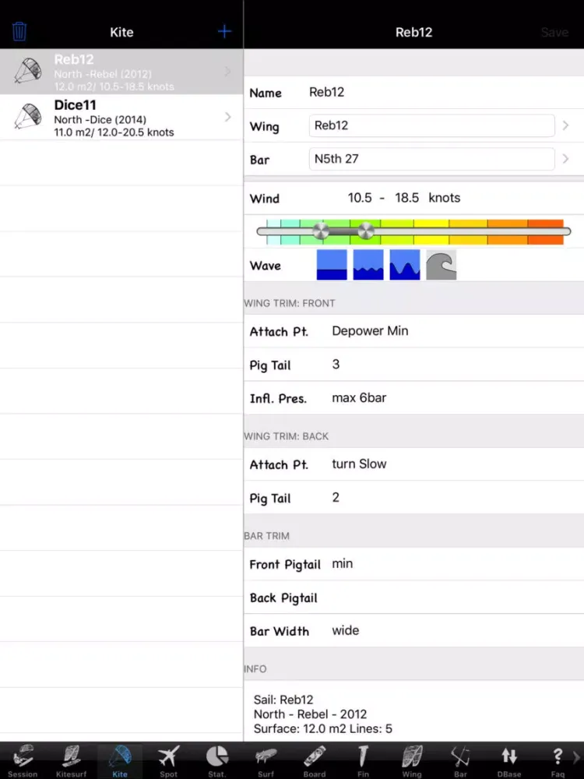The width and height of the screenshot is (584, 779).
Task: Select the Reb12 kite thumbnail icon
Action: point(28,71)
